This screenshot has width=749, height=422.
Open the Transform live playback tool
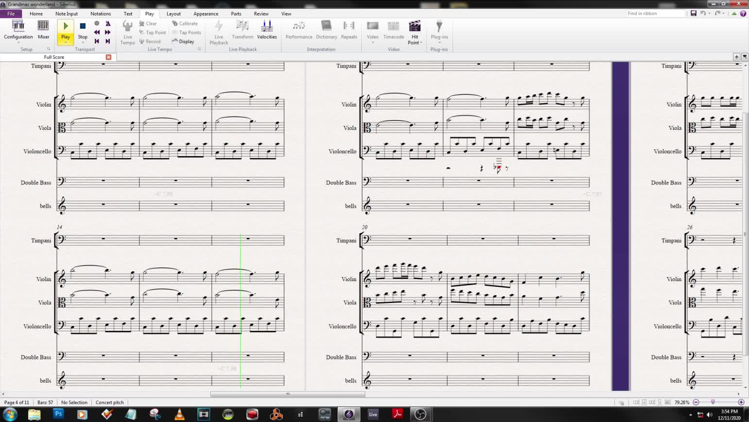pos(242,29)
